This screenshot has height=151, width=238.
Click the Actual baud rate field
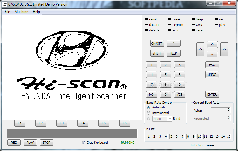click(220, 110)
